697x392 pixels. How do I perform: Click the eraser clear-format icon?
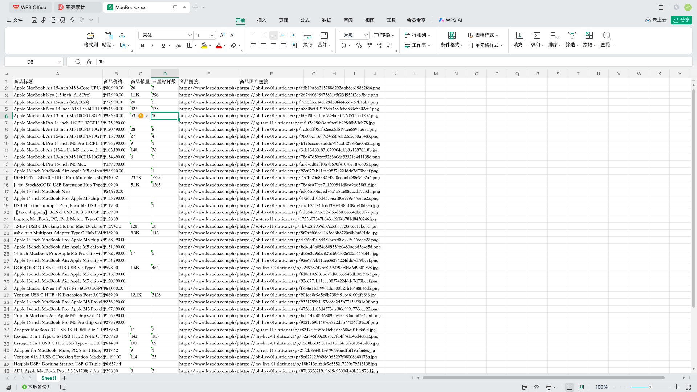233,45
